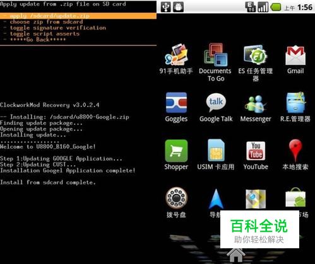The width and height of the screenshot is (315, 264).
Task: Select choose zip from sdcard
Action: click(46, 22)
